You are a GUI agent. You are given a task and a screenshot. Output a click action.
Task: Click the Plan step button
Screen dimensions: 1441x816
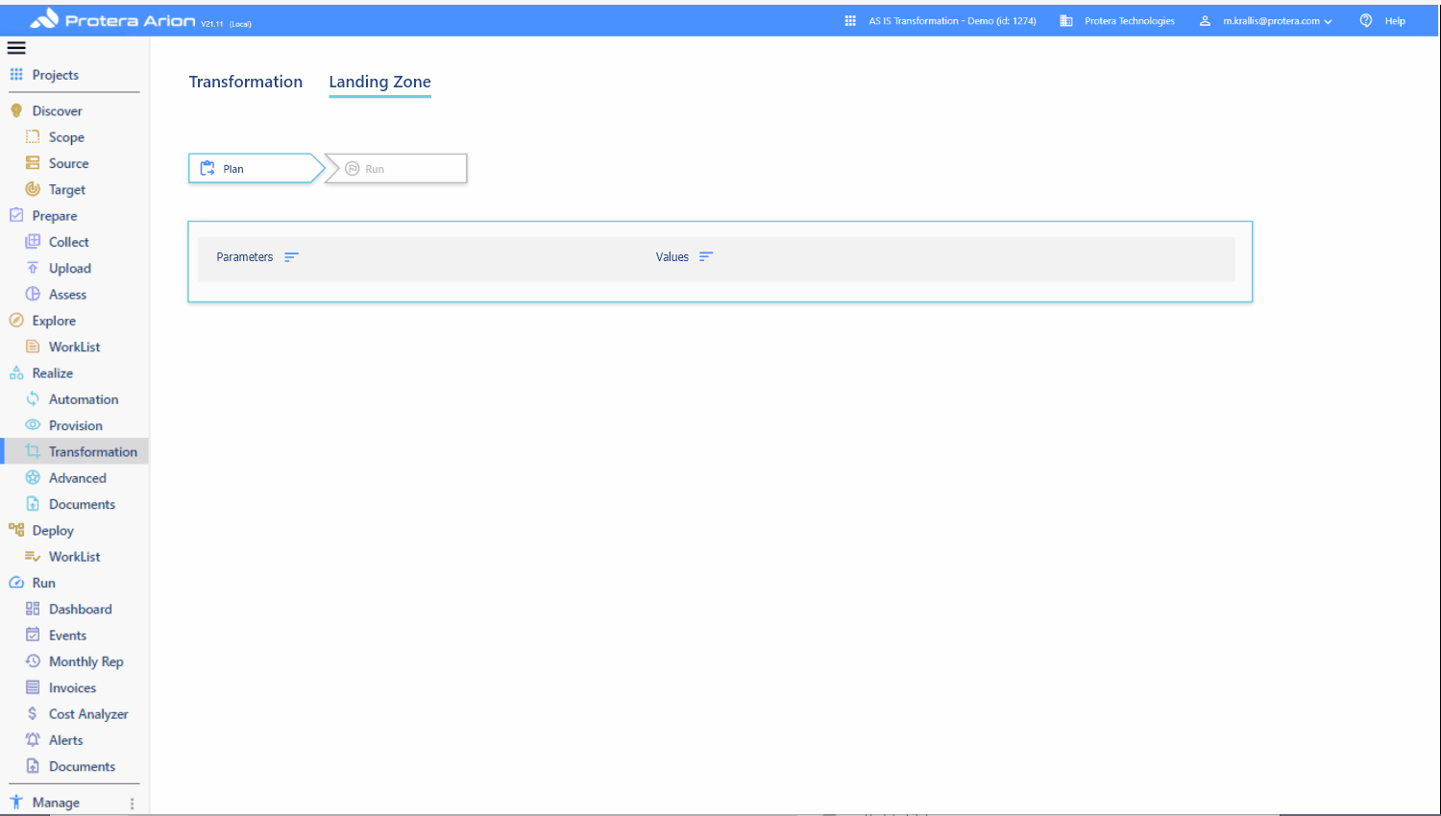[x=253, y=169]
